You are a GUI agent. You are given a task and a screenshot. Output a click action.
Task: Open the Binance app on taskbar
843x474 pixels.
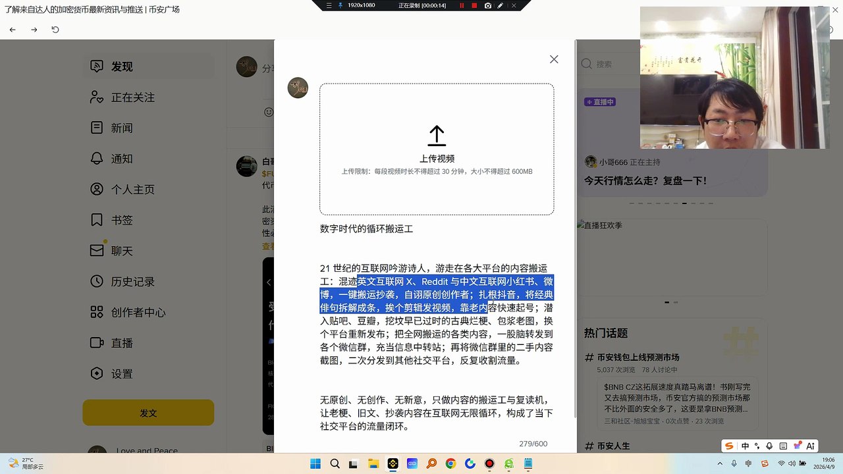point(393,463)
